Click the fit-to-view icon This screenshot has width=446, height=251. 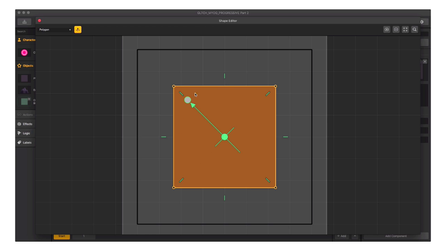pos(405,29)
